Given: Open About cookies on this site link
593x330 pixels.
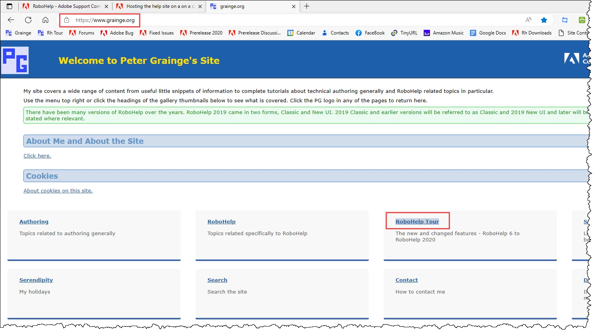Looking at the screenshot, I should [58, 190].
